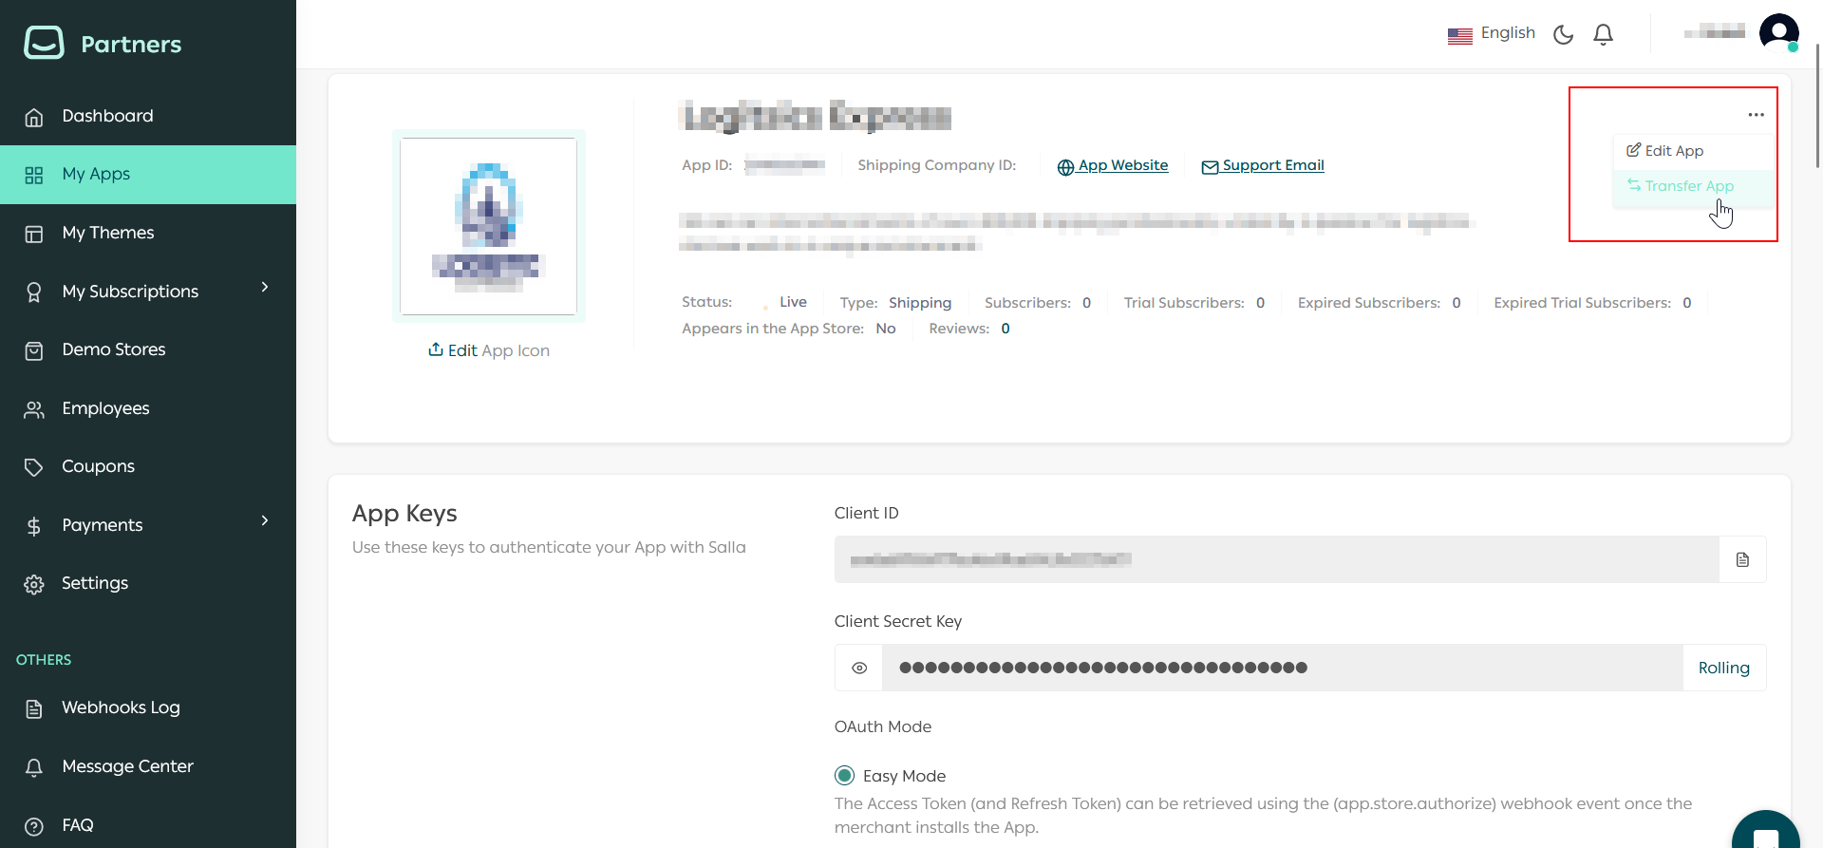Viewport: 1823px width, 848px height.
Task: Expand the Payments submenu arrow
Action: [x=265, y=521]
